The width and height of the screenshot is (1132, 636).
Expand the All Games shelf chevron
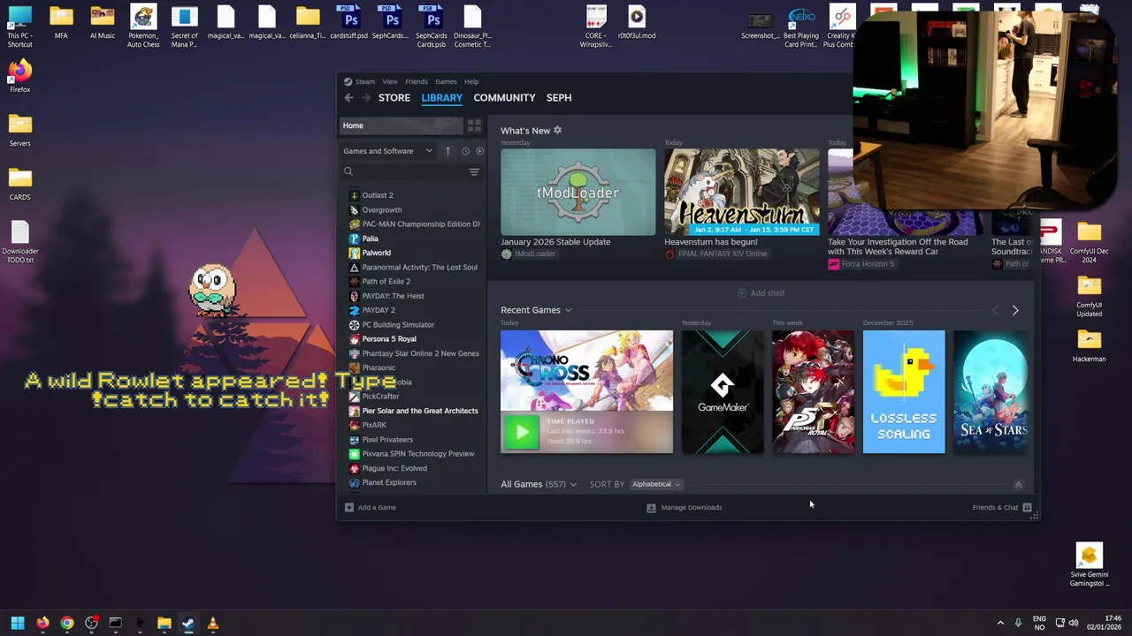point(573,485)
